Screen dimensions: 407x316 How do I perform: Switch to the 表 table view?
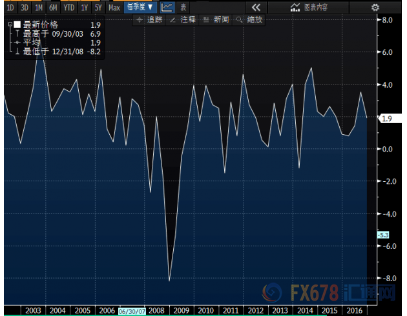coord(183,8)
